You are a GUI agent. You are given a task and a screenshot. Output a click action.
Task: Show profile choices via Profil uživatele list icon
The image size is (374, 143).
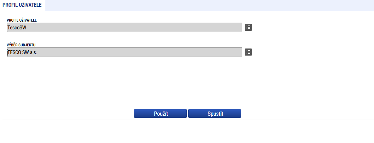[248, 28]
